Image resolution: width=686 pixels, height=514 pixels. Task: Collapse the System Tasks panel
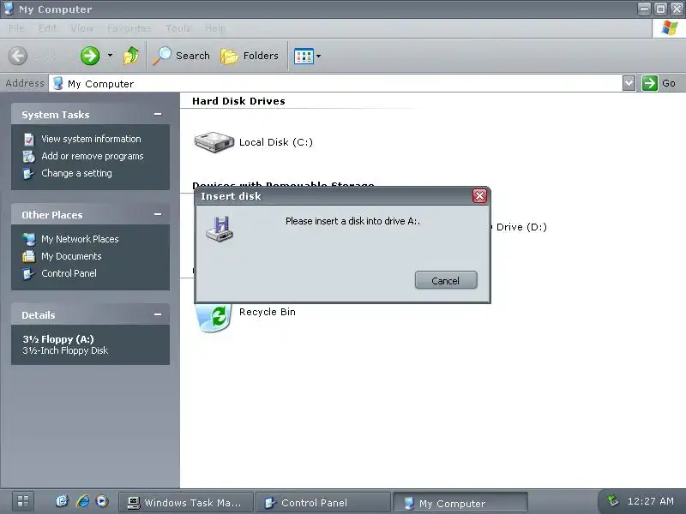(x=158, y=115)
